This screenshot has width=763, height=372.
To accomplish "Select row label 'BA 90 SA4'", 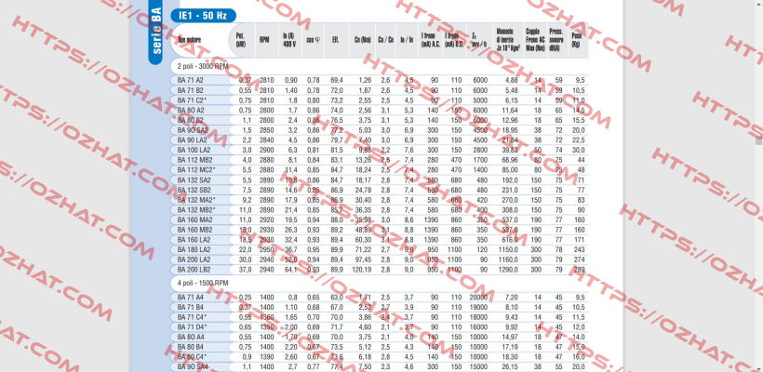I will point(193,366).
